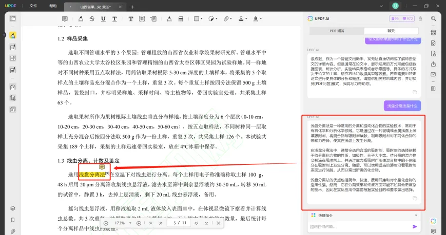
Task: Zoom out with the minus button
Action: (106, 223)
